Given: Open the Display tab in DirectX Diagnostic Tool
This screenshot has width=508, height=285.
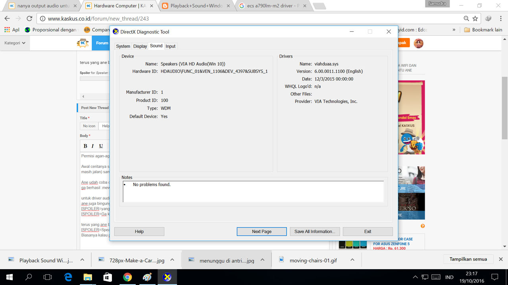Looking at the screenshot, I should tap(140, 46).
